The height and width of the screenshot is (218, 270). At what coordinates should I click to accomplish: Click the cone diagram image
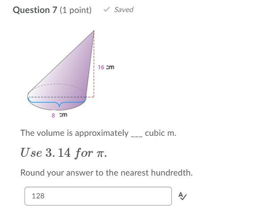click(71, 74)
